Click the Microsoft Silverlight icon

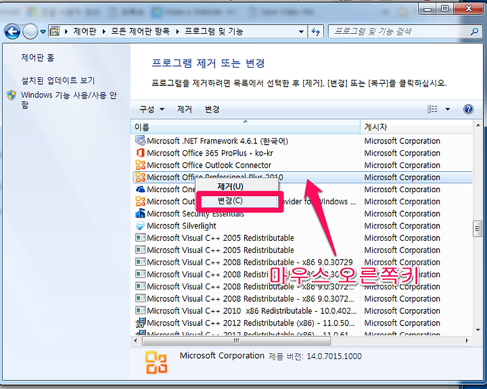pos(141,225)
